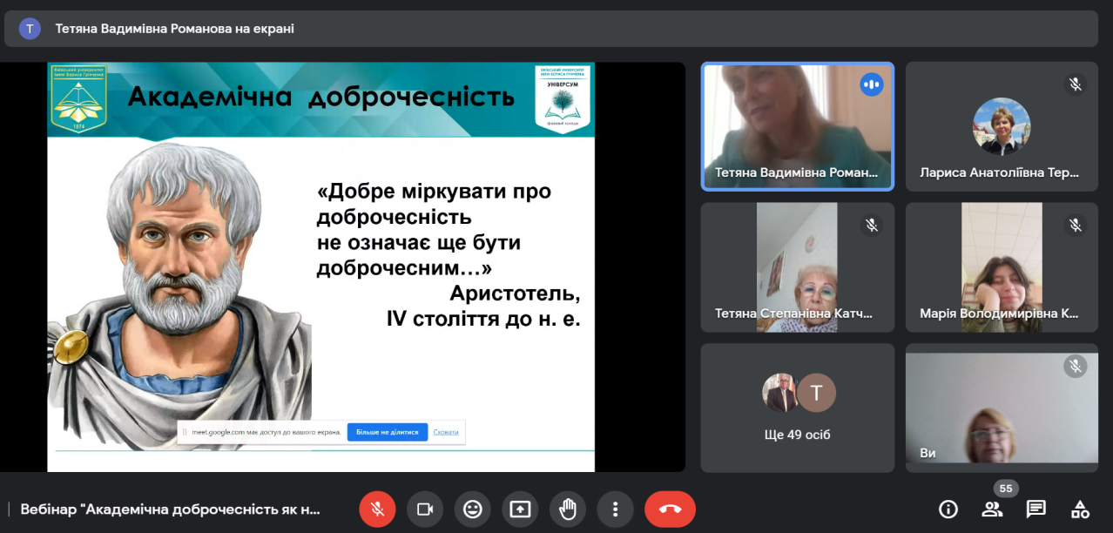
Task: Show the participants list with 55 badge
Action: (x=992, y=509)
